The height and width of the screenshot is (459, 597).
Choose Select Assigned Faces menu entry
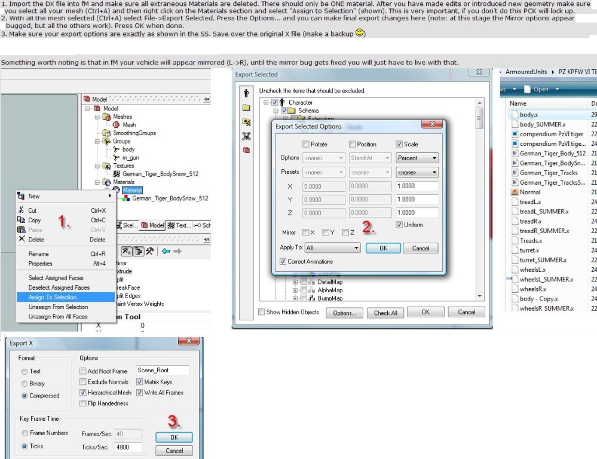click(66, 278)
